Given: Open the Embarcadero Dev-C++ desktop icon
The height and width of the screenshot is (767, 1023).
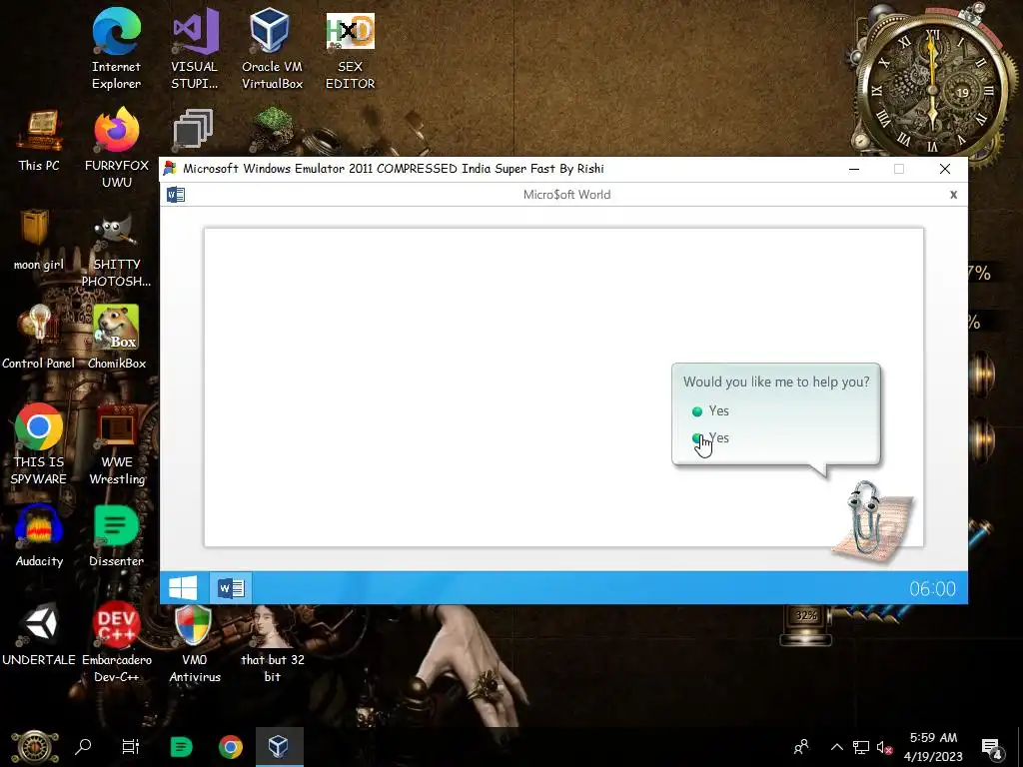Looking at the screenshot, I should 117,642.
